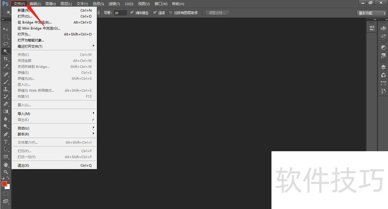The image size is (388, 209).
Task: Select the Clone Stamp tool
Action: point(6,89)
